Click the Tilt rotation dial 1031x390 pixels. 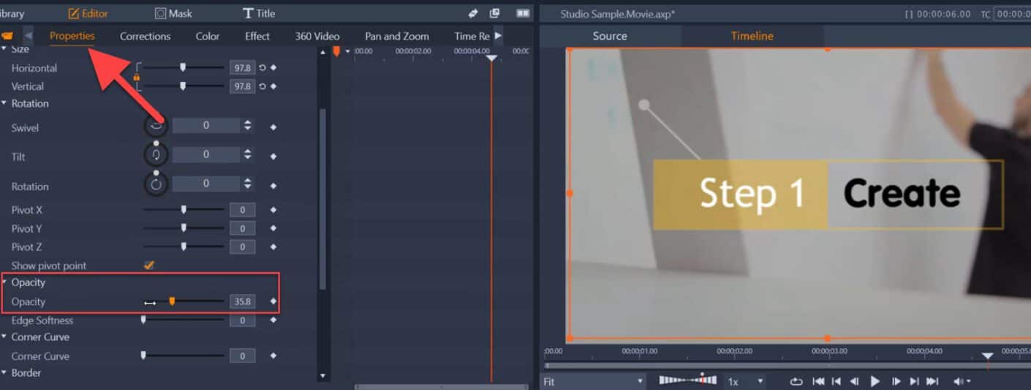click(x=156, y=154)
